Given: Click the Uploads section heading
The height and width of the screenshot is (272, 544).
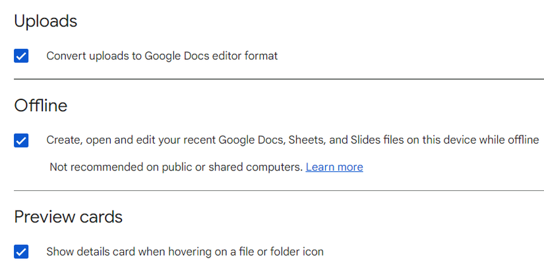Looking at the screenshot, I should point(45,21).
